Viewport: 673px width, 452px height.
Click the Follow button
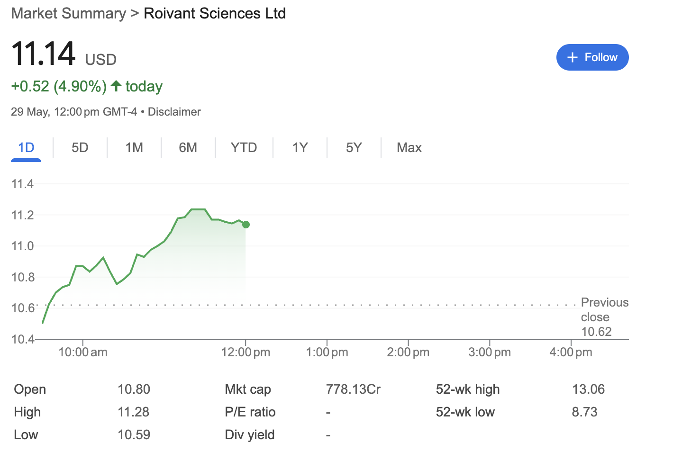click(592, 57)
